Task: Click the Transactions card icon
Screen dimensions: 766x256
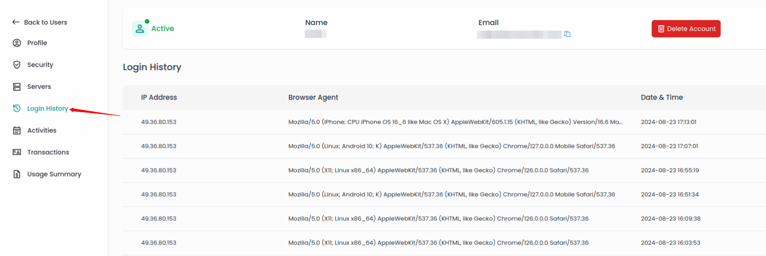Action: (17, 152)
